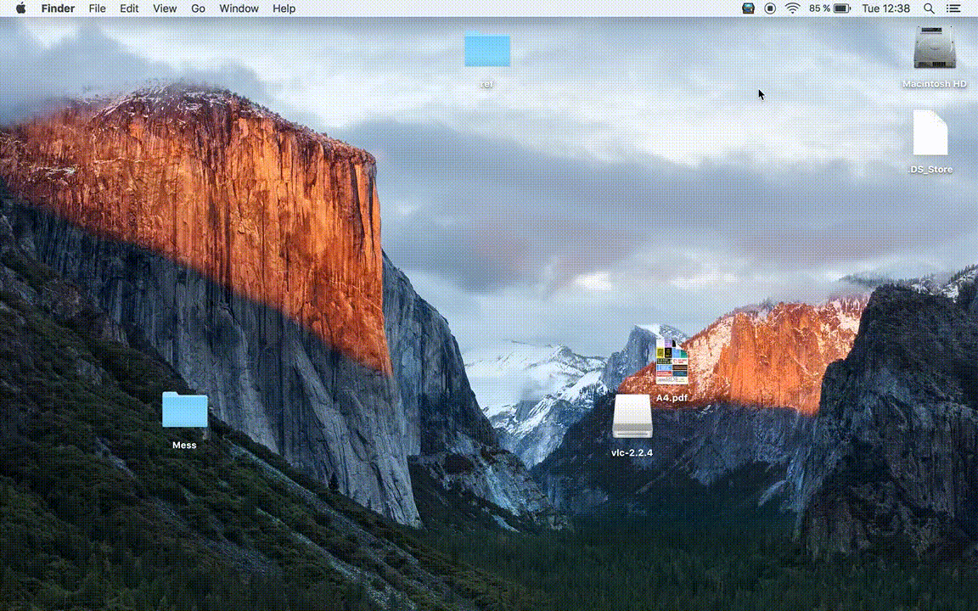
Task: Open the A4.pdf document
Action: (x=671, y=361)
